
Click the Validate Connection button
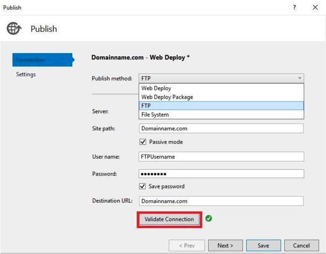coord(169,219)
